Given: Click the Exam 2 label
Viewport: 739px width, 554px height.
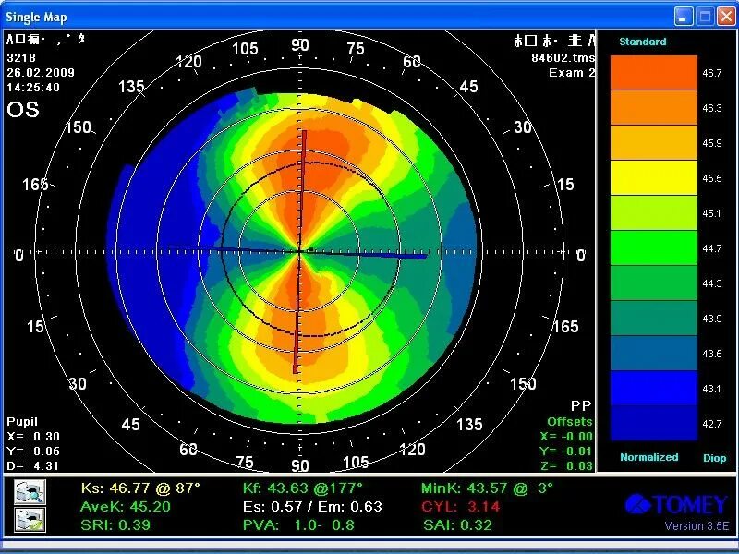Looking at the screenshot, I should coord(572,73).
